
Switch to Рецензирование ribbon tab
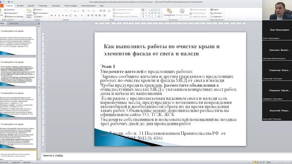88,6
